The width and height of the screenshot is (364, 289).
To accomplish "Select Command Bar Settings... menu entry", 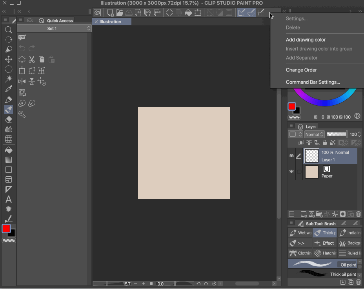I will coord(313,82).
